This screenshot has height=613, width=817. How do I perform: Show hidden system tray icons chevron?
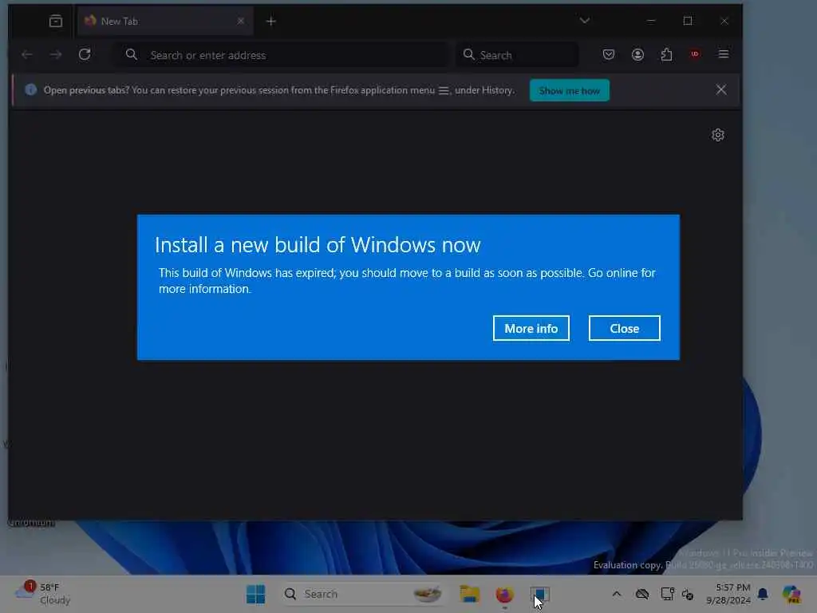click(617, 594)
